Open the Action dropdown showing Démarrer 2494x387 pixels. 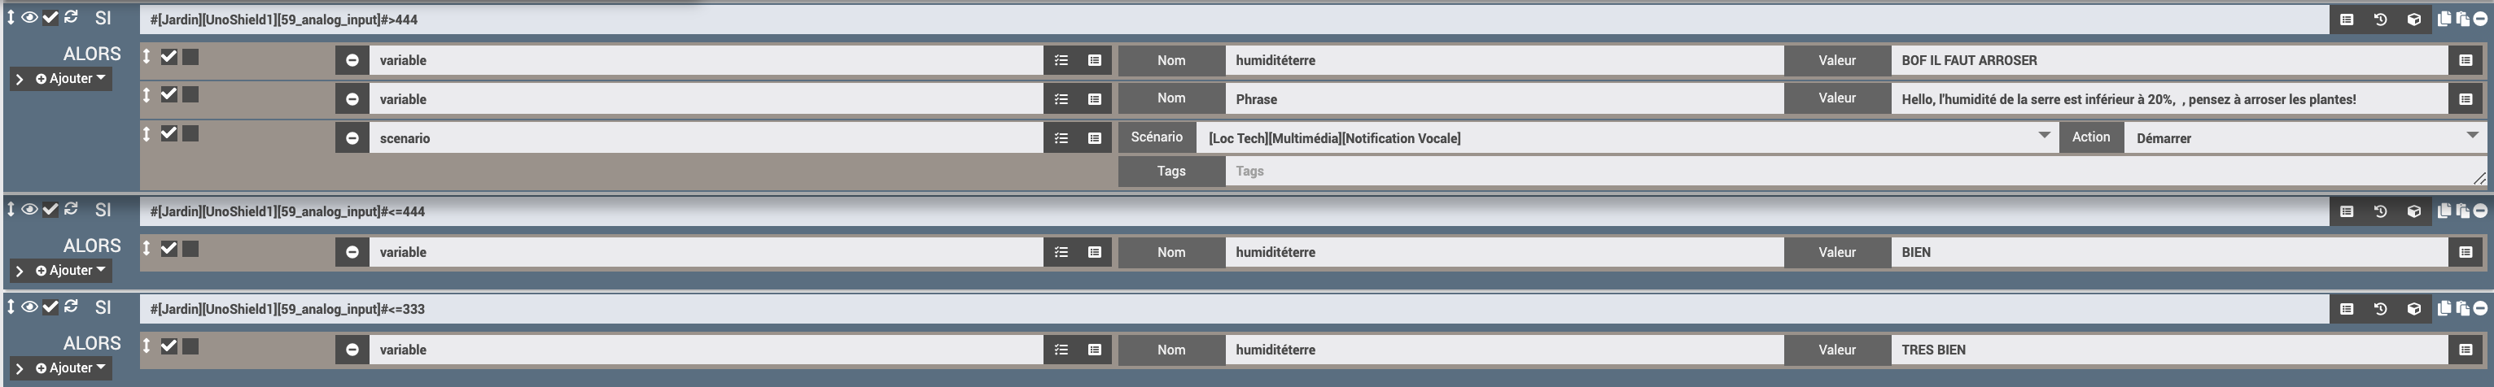[2304, 138]
